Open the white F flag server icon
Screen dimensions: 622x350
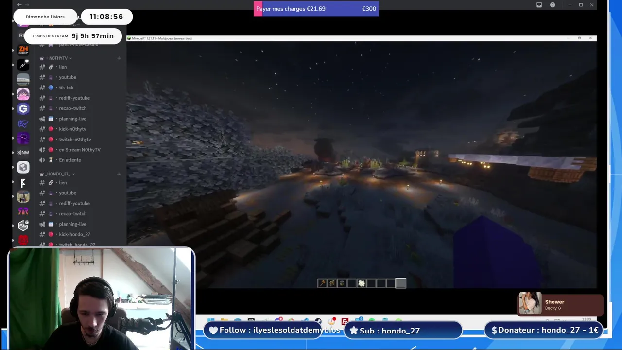23,182
